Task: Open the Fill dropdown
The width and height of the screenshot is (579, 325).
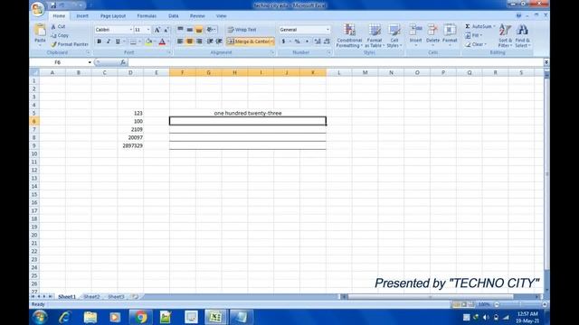Action: pyautogui.click(x=481, y=35)
